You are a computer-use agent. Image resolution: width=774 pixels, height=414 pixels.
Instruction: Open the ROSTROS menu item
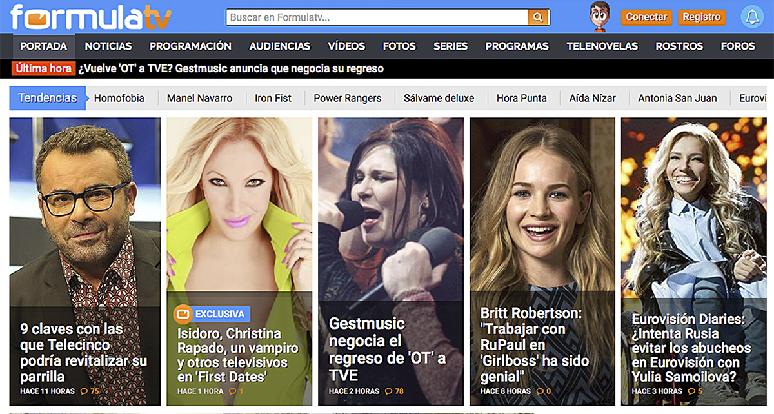(x=679, y=46)
